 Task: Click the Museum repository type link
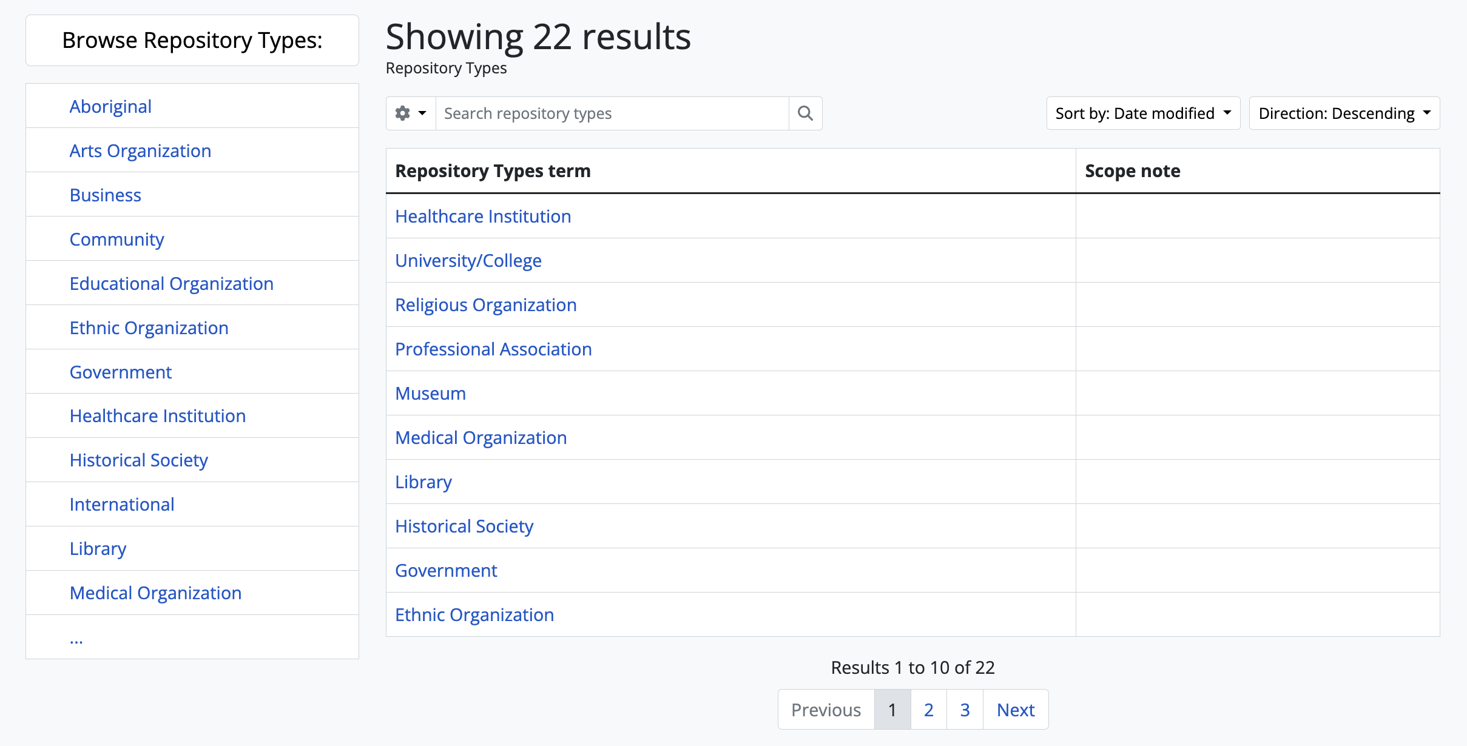430,394
